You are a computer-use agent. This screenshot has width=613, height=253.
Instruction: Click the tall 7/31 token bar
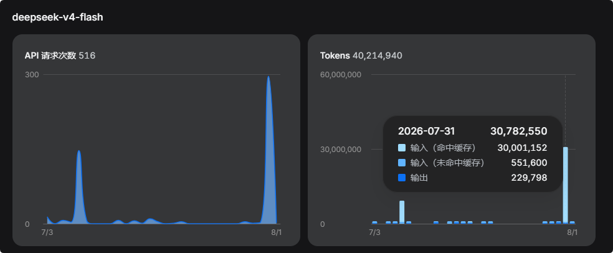565,185
